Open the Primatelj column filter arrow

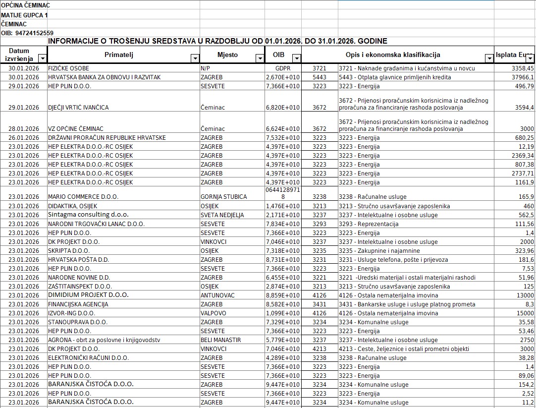click(195, 58)
